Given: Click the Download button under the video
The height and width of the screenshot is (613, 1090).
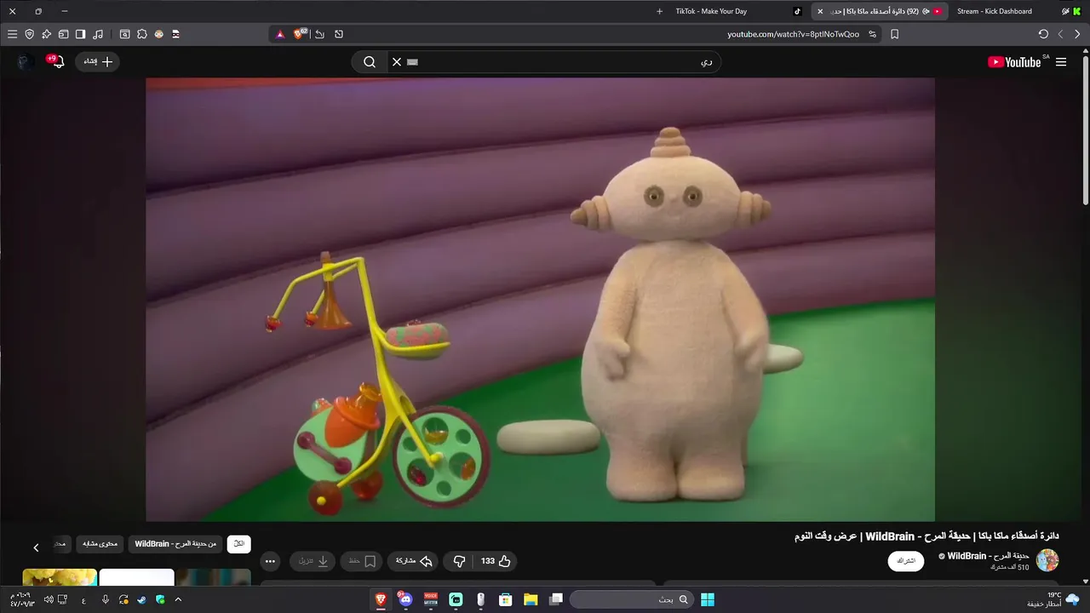Looking at the screenshot, I should click(313, 561).
